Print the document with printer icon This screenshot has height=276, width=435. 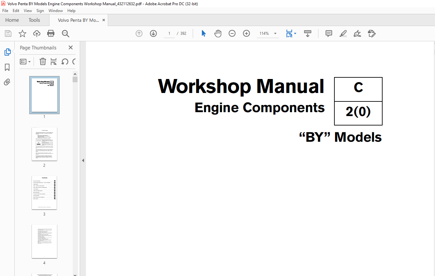point(51,33)
